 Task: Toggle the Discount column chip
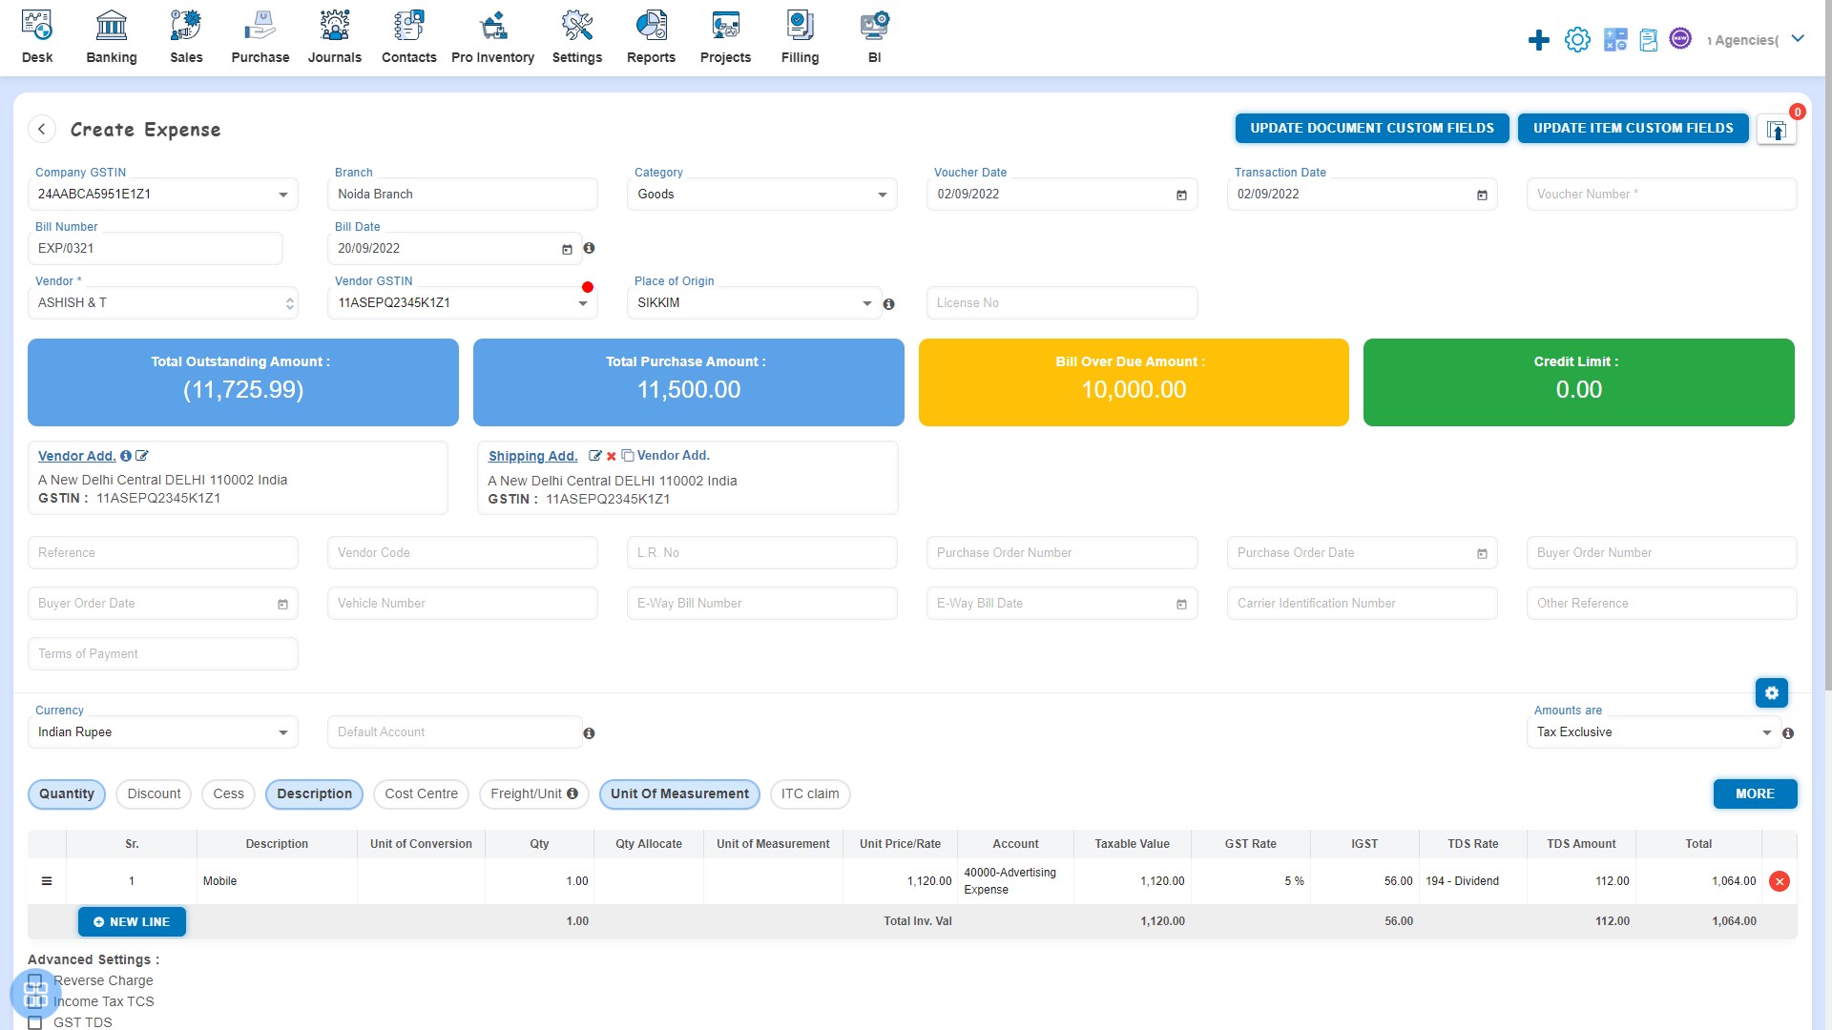click(x=154, y=794)
